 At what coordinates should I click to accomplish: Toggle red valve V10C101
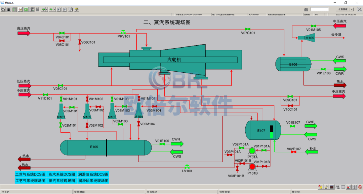(290, 106)
